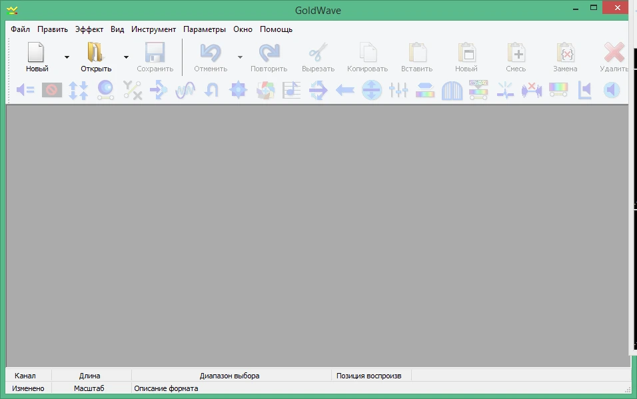Expand the dropdown arrow next to Новый
Viewport: 637px width, 399px height.
(67, 57)
